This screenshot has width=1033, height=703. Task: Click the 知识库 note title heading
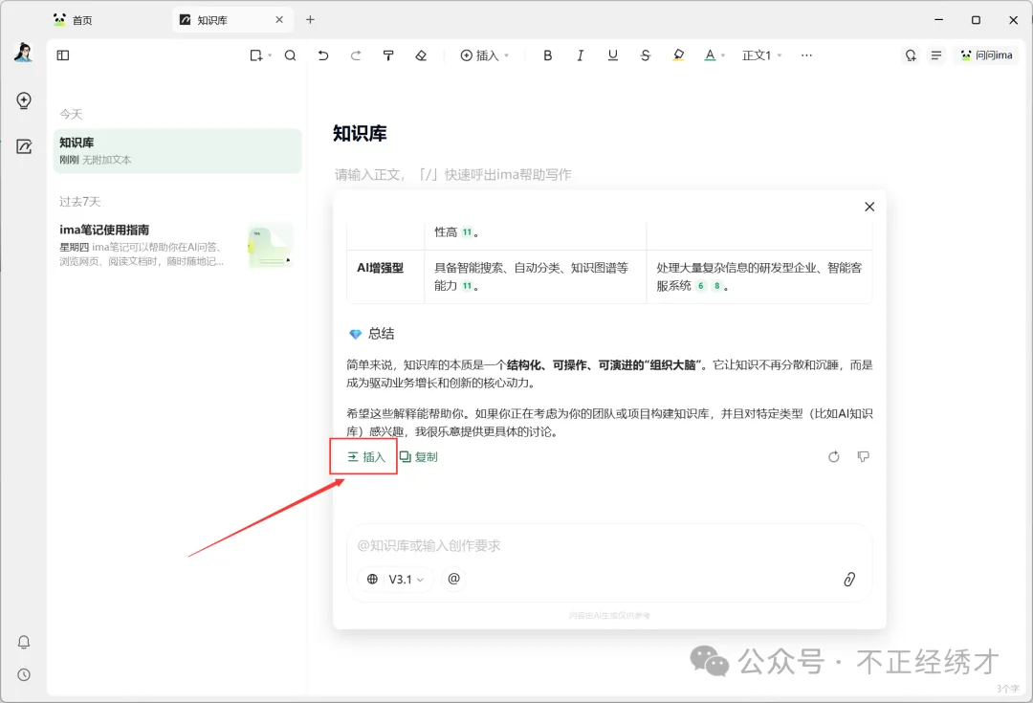click(360, 134)
